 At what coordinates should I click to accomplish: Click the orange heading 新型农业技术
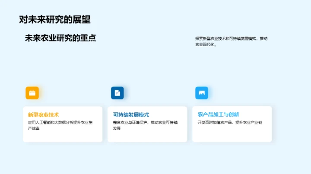pyautogui.click(x=43, y=115)
